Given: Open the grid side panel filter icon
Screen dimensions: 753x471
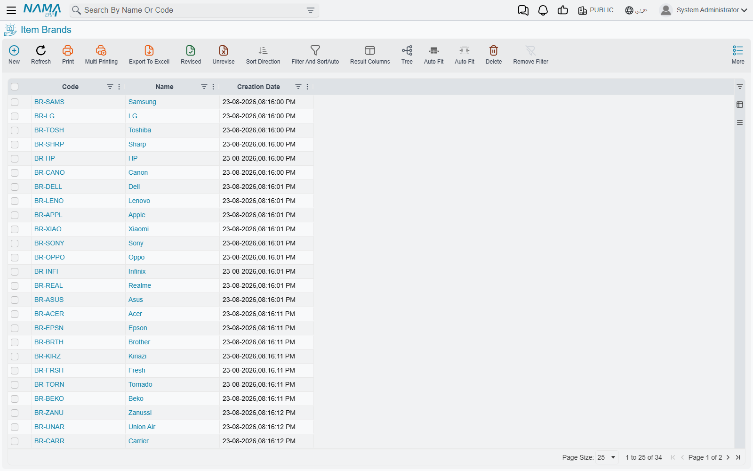Looking at the screenshot, I should [x=740, y=87].
